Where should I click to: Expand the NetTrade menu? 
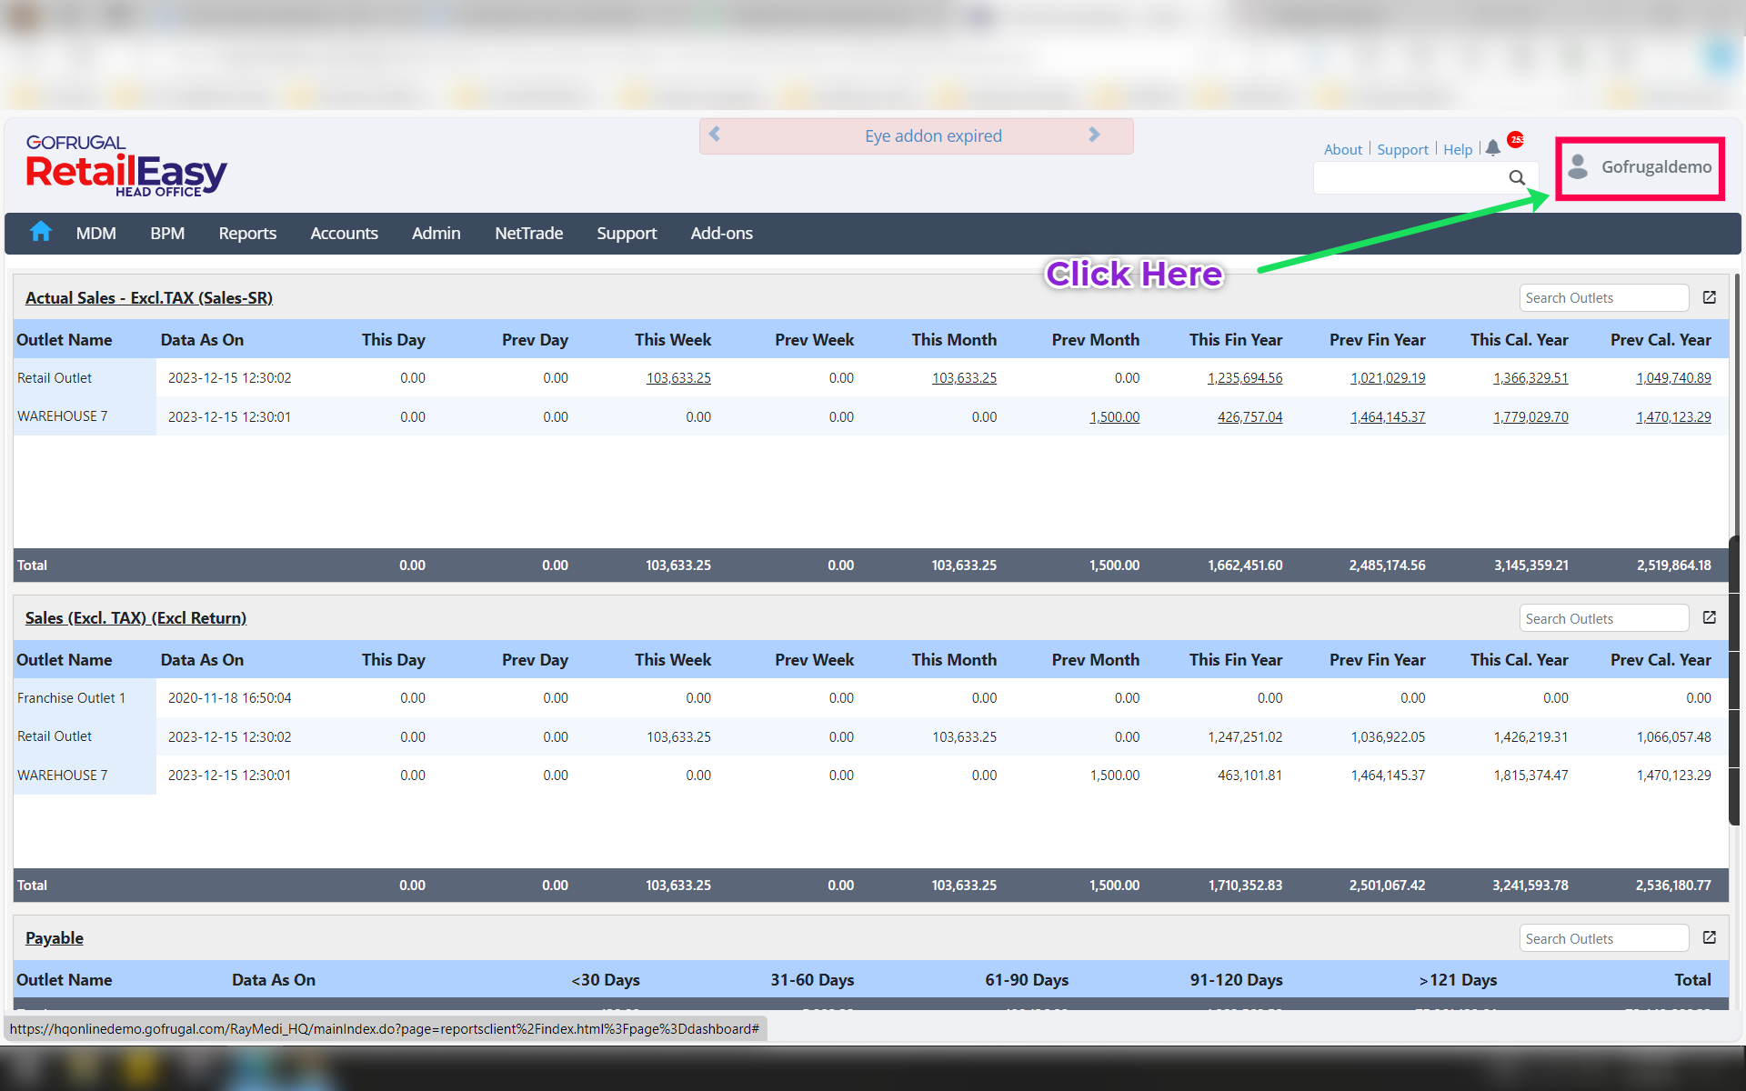528,233
